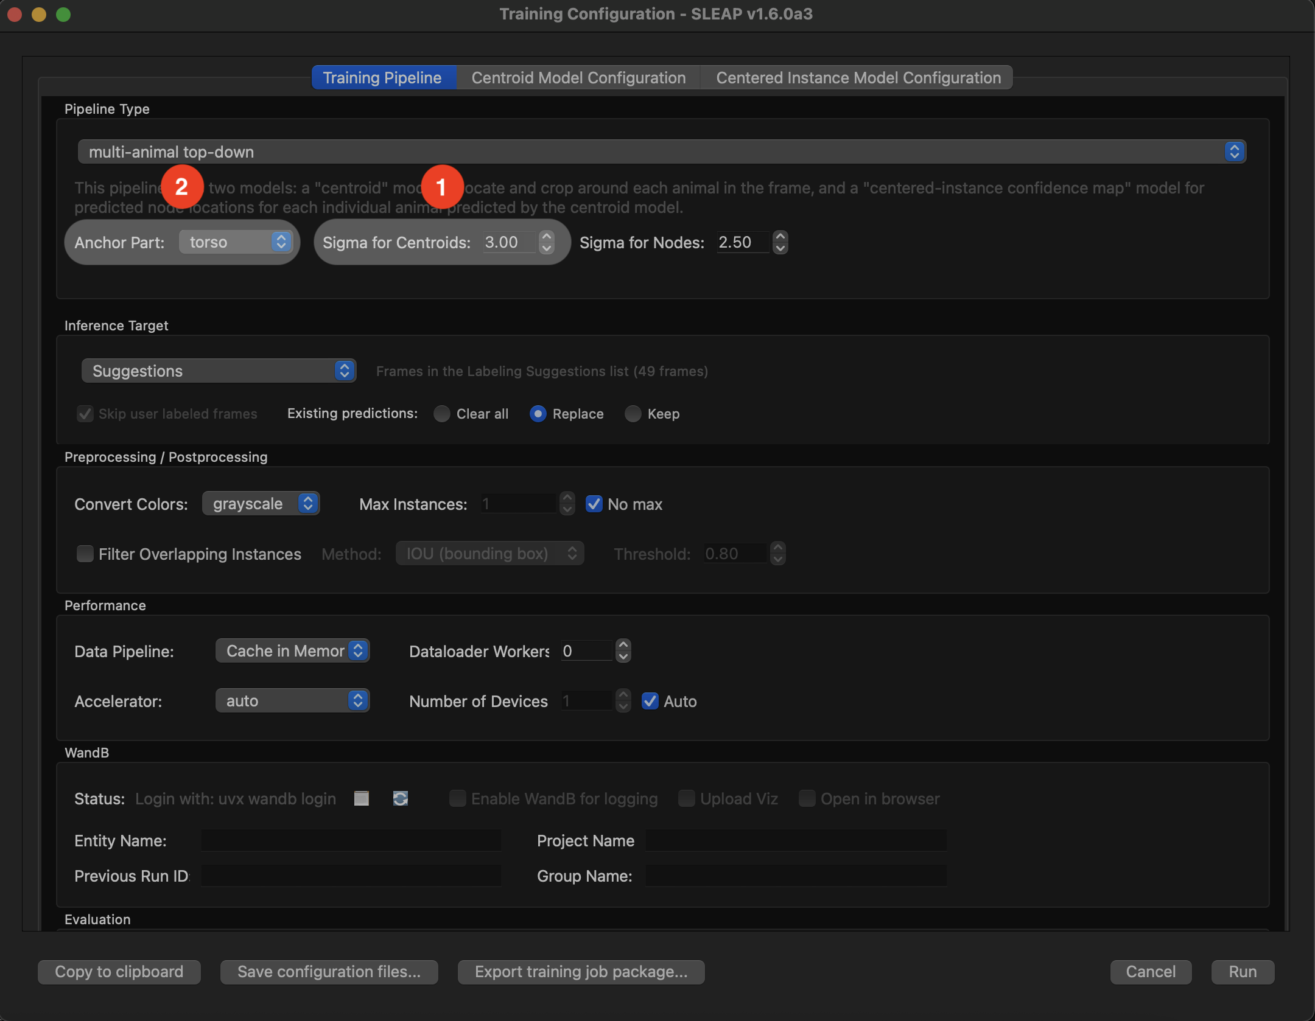
Task: Expand the Convert Colors grayscale dropdown
Action: tap(261, 504)
